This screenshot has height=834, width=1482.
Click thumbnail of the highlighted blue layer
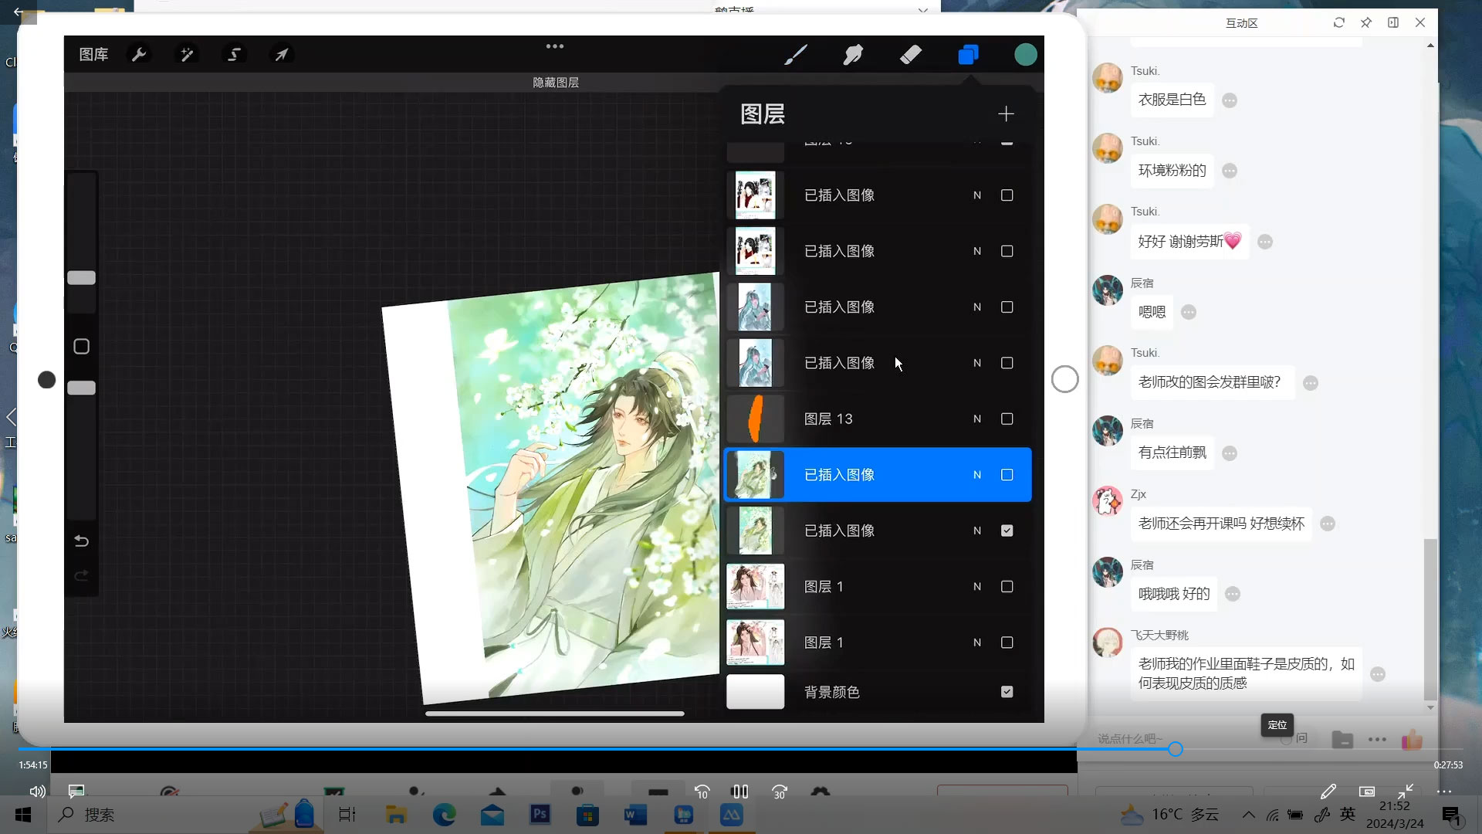tap(755, 475)
